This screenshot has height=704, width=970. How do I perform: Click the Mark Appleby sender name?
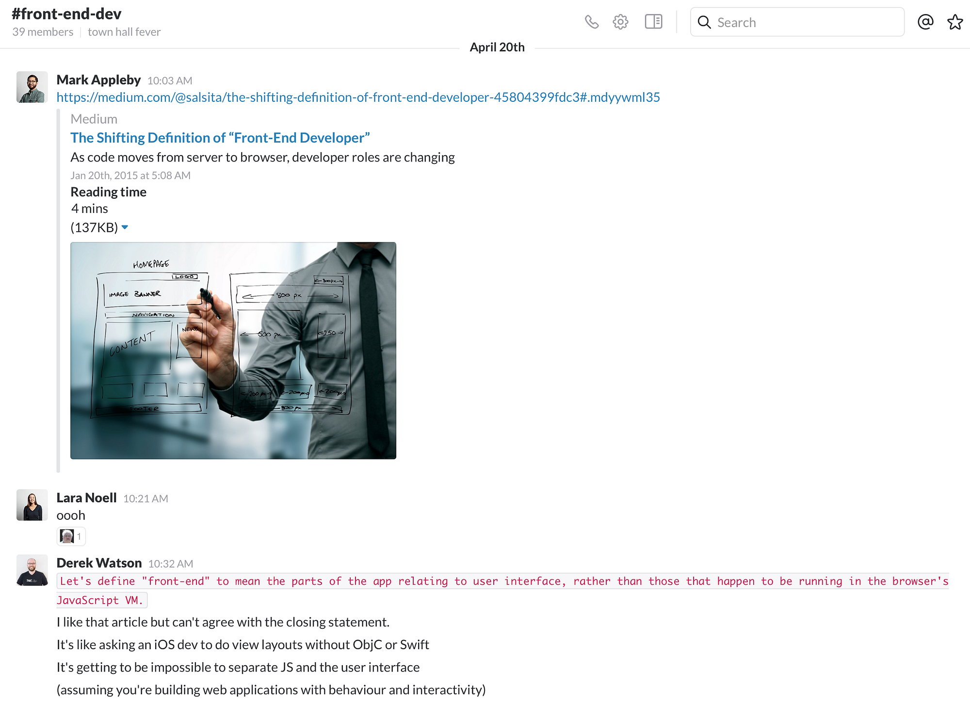(98, 80)
